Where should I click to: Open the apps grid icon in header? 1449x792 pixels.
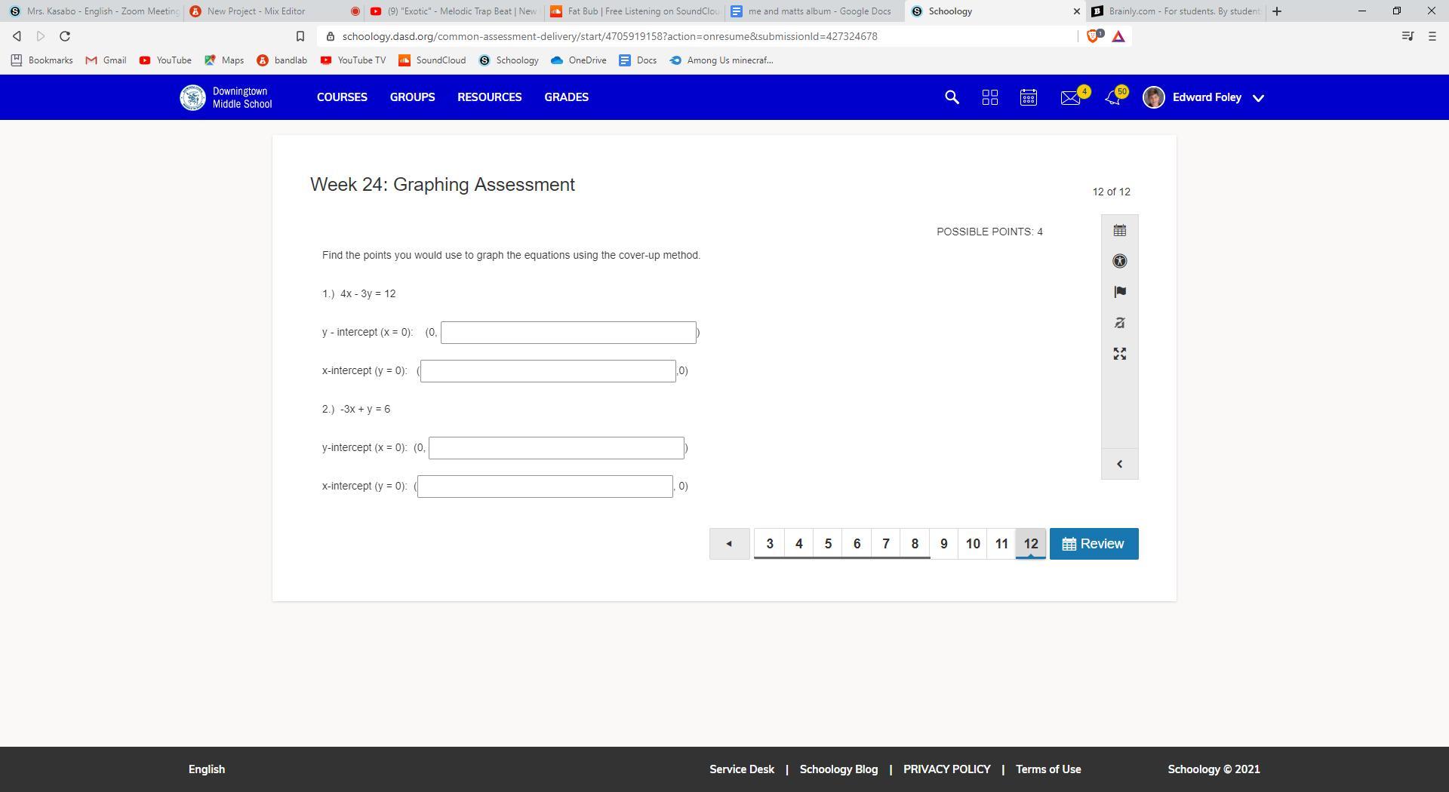(989, 97)
